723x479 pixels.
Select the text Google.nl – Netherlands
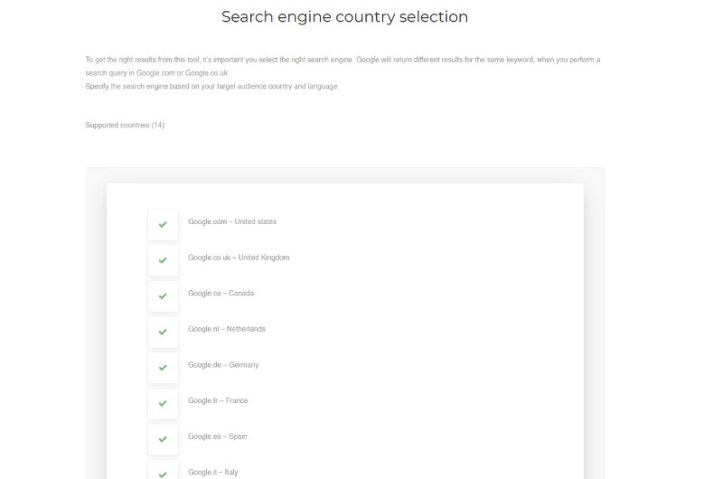tap(227, 329)
